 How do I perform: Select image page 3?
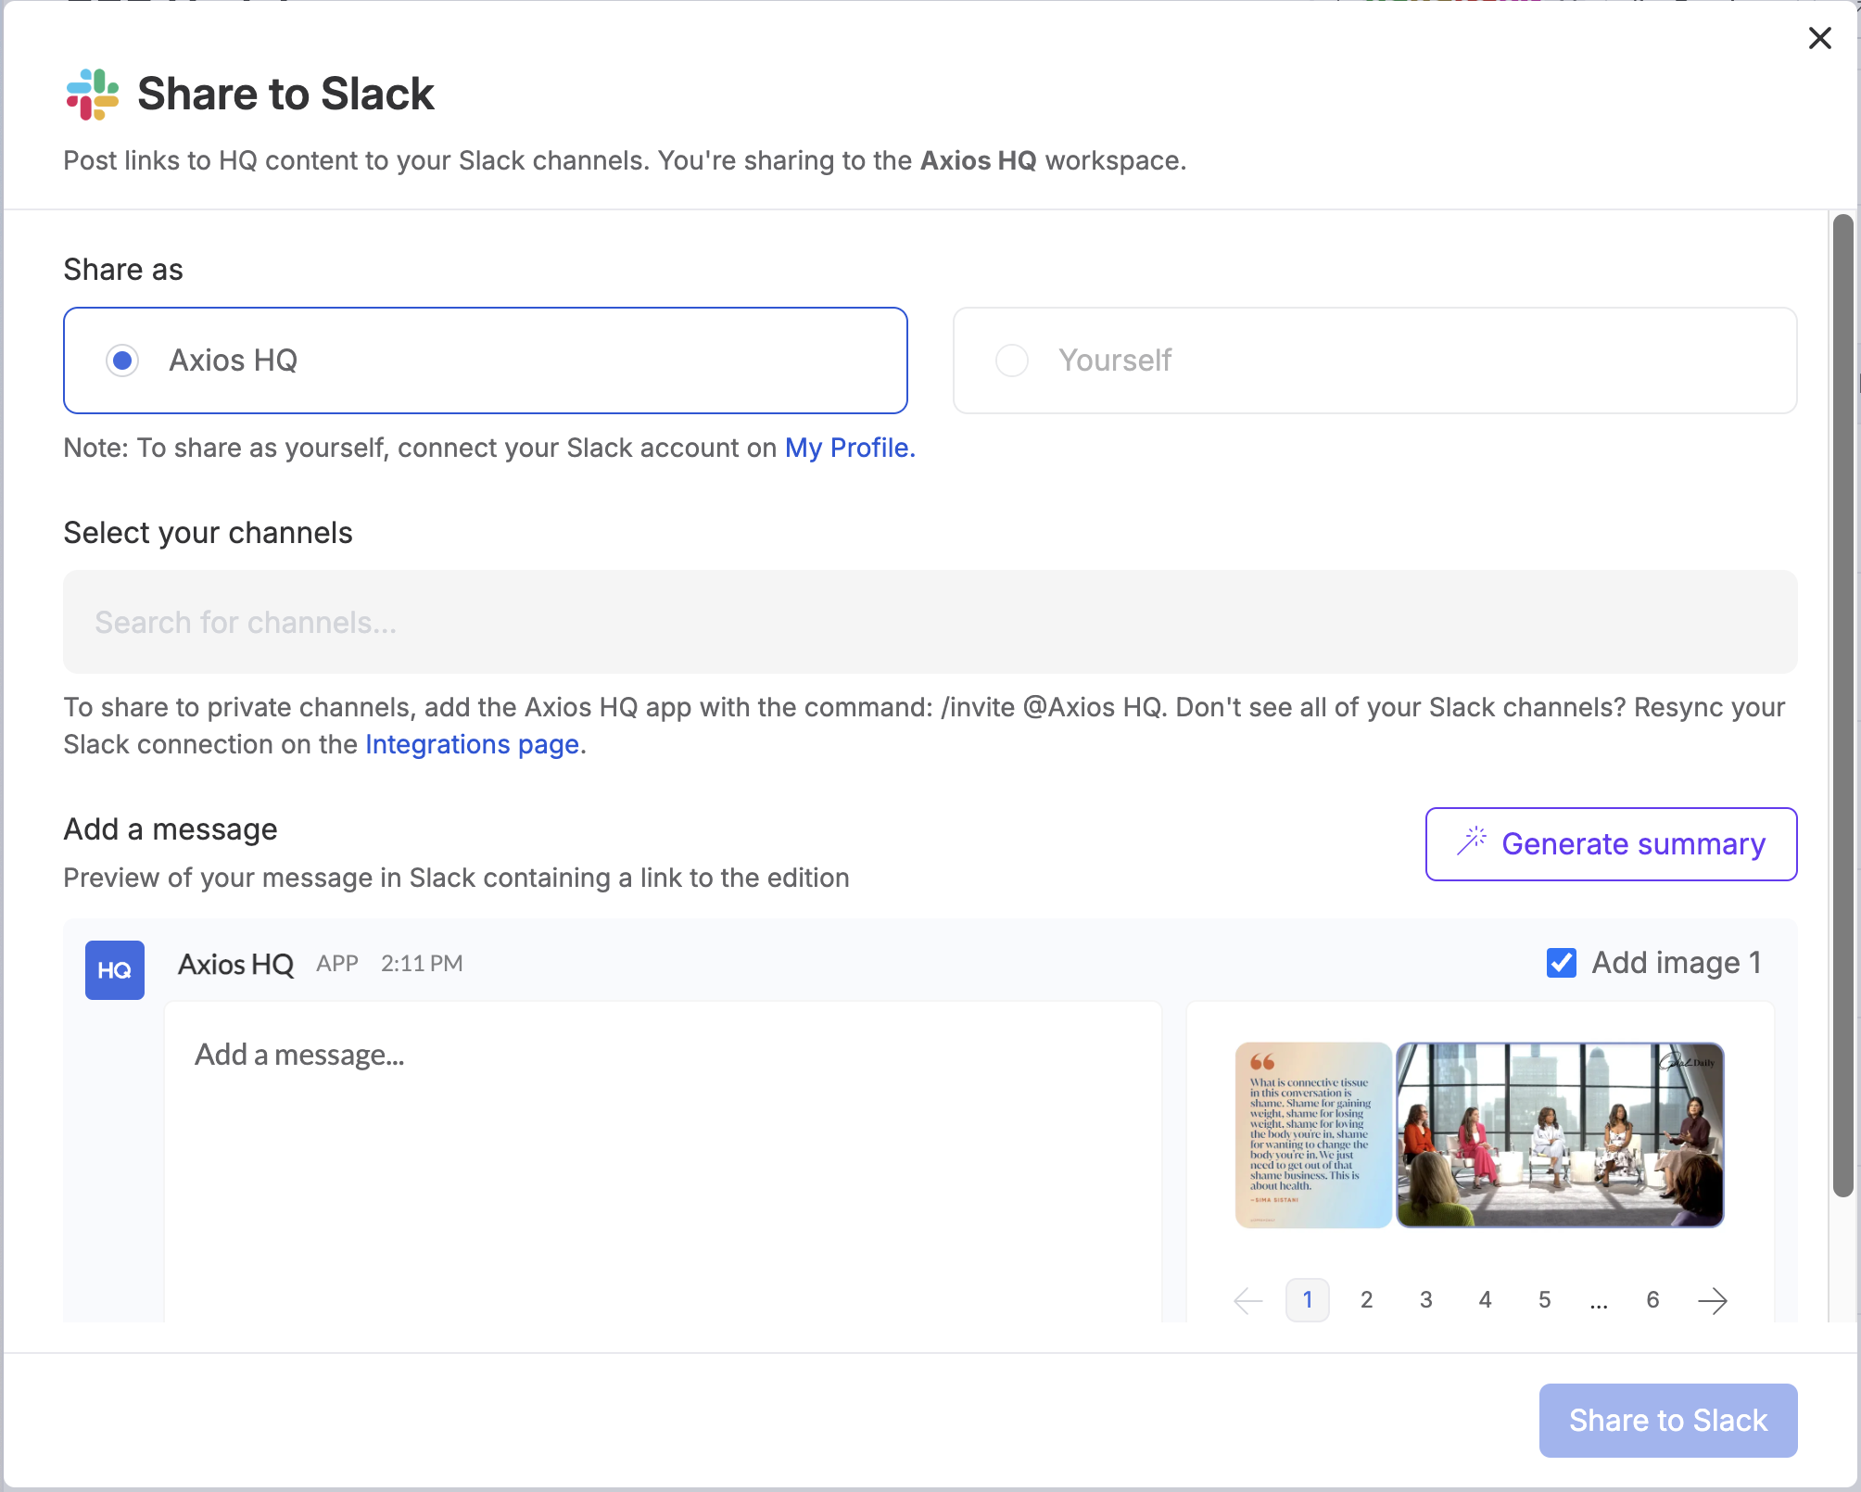[x=1425, y=1300]
